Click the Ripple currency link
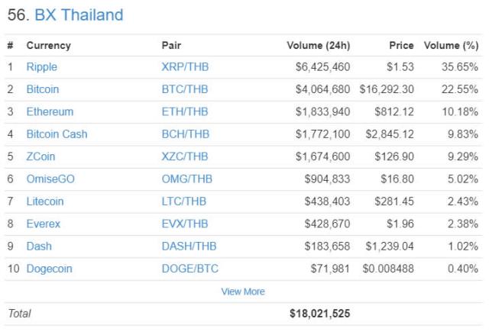The width and height of the screenshot is (489, 335). (x=42, y=67)
